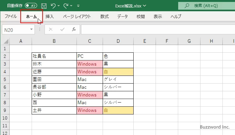
Task: Switch to the 数式 tab
Action: (105, 16)
